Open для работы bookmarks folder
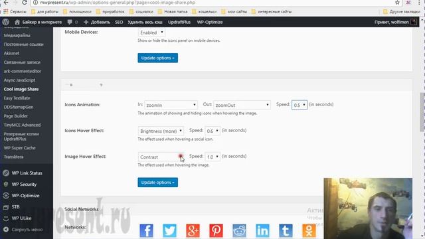 point(44,12)
